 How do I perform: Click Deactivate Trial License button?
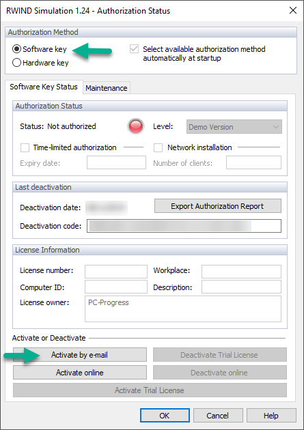click(x=220, y=355)
